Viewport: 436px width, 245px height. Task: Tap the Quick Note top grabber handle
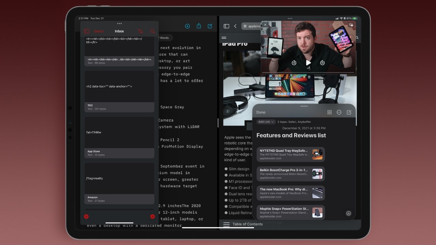coord(304,106)
